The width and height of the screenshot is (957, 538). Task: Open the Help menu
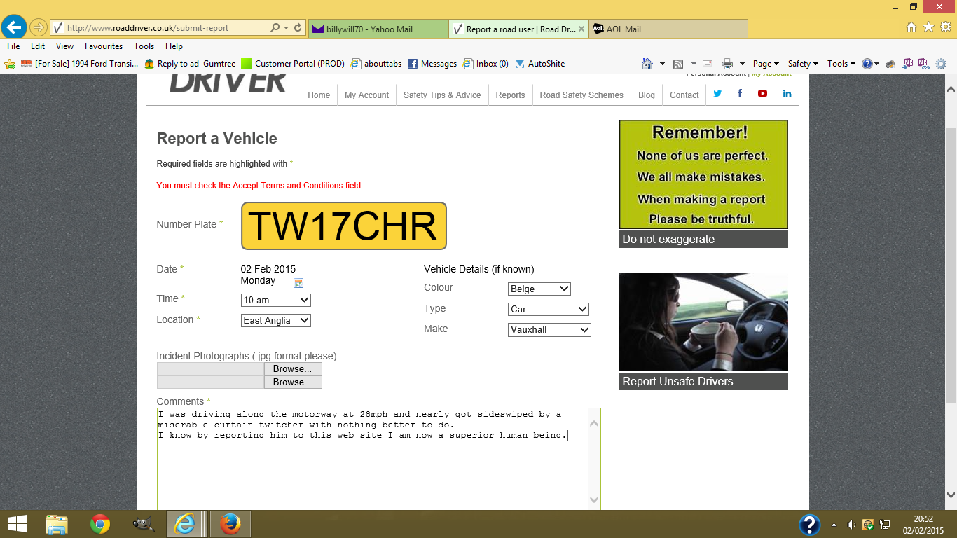point(174,46)
